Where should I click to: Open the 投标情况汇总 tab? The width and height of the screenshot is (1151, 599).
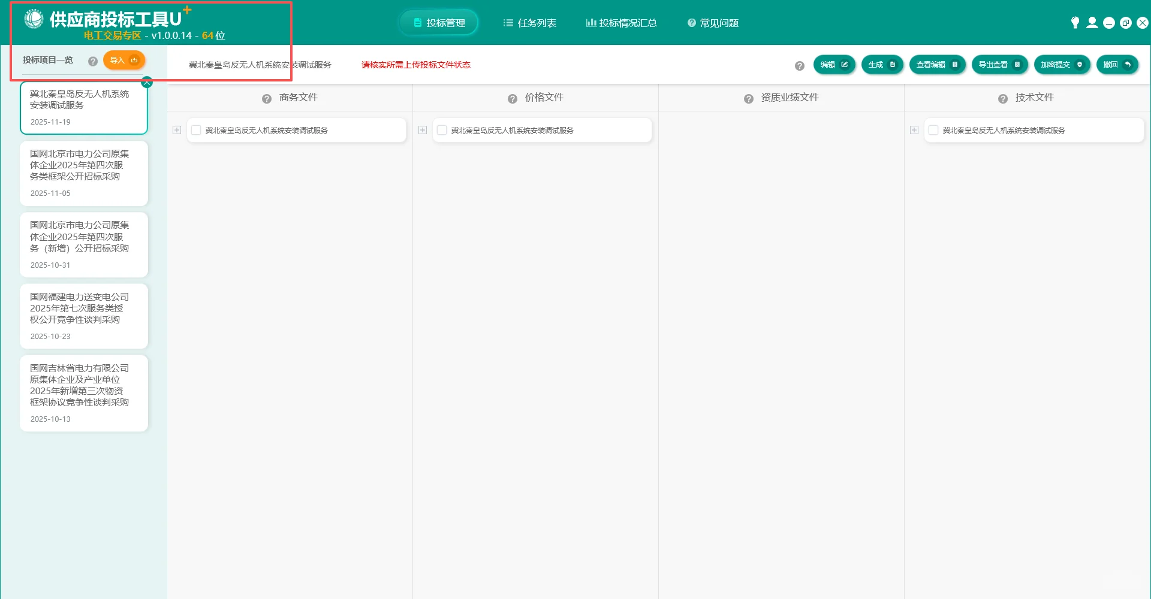click(621, 23)
